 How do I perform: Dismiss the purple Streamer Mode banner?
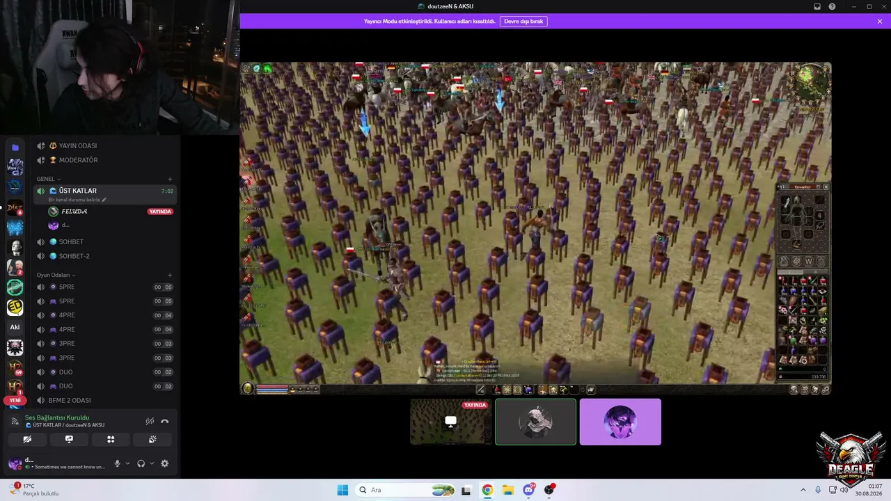click(x=880, y=22)
